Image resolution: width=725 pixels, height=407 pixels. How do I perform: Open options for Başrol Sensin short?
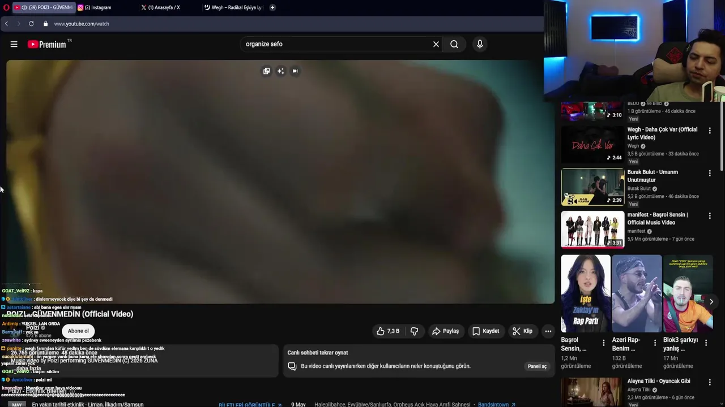click(604, 343)
